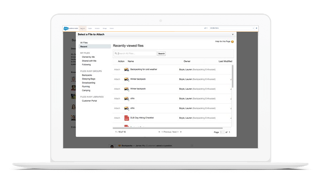This screenshot has height=182, width=319.
Task: Attach DLB Day Hiking Checklist file
Action: tap(117, 118)
